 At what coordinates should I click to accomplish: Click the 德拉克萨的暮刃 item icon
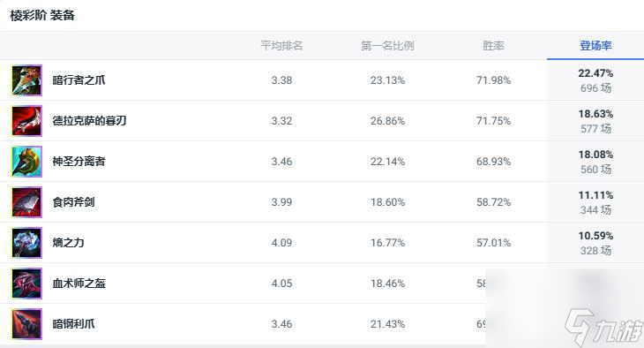click(x=26, y=121)
